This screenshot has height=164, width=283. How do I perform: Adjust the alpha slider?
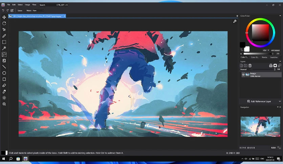click(258, 54)
